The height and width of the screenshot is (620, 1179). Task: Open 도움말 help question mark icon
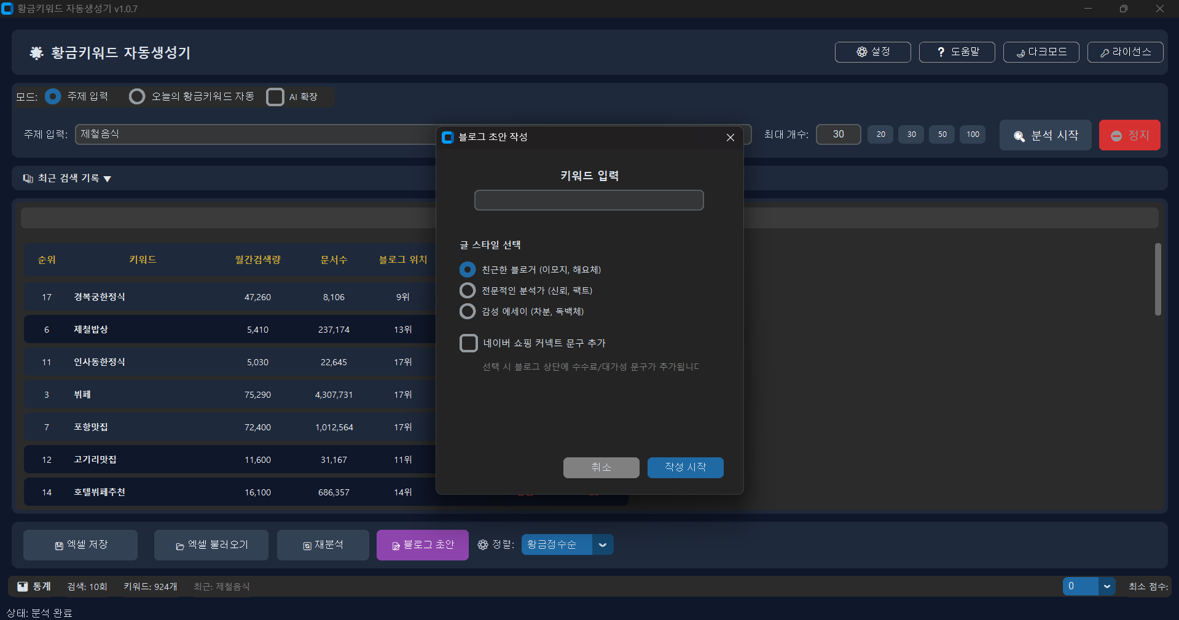click(941, 52)
